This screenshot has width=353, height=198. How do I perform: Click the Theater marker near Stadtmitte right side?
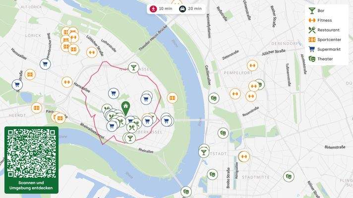point(289,176)
